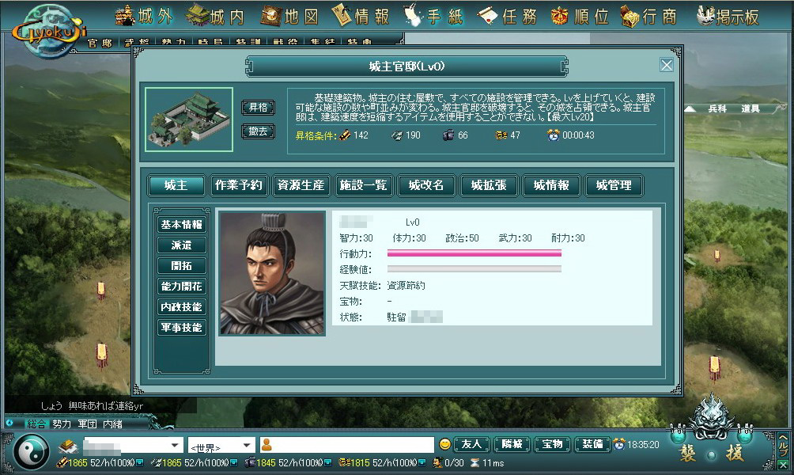Switch to the 施設一覧 tab
Viewport: 794px width, 475px height.
click(x=363, y=185)
